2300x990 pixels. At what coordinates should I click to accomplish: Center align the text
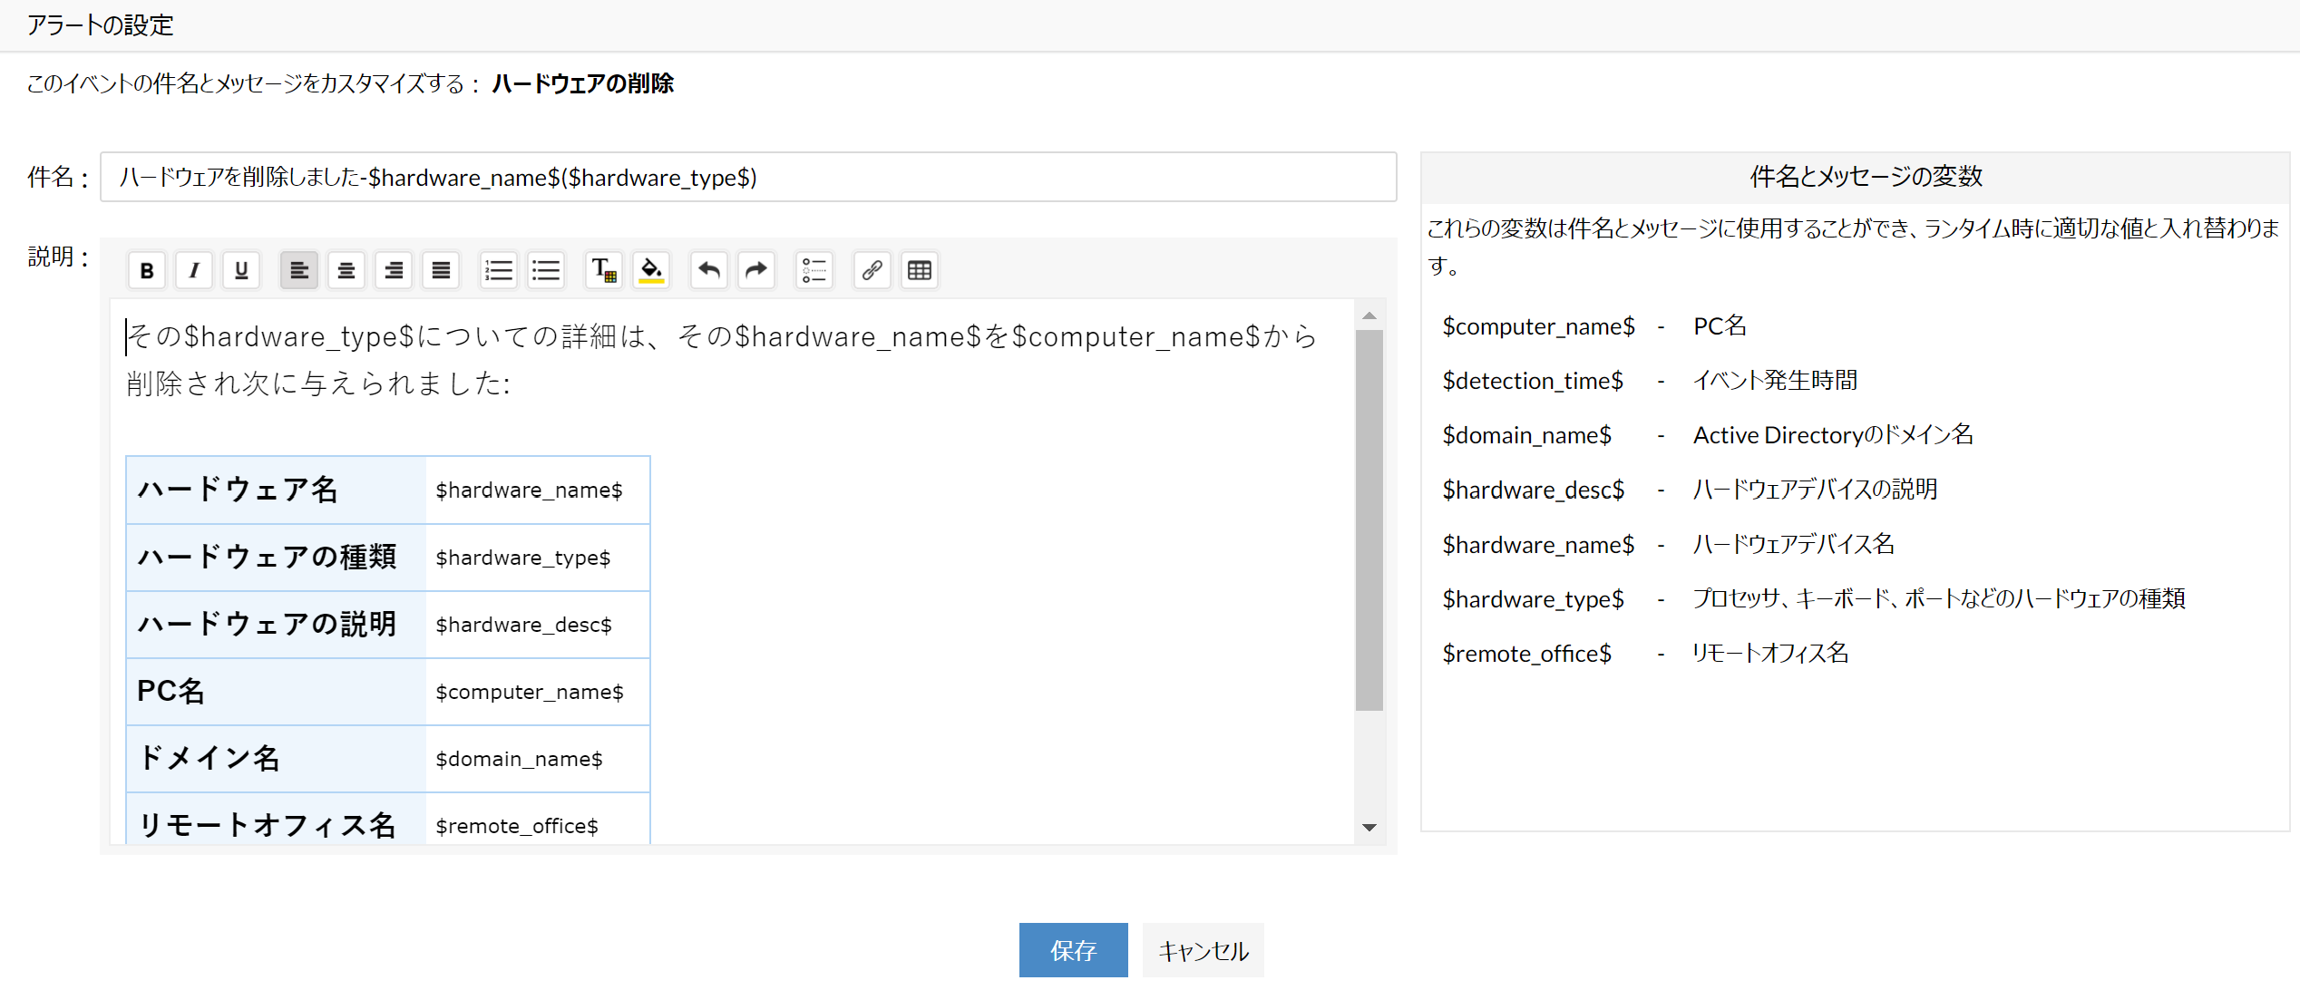[x=346, y=270]
